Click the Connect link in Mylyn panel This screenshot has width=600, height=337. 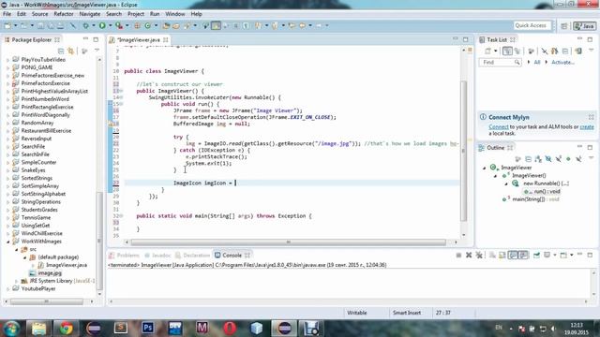click(499, 127)
